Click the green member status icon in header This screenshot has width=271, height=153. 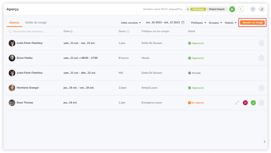(x=241, y=9)
